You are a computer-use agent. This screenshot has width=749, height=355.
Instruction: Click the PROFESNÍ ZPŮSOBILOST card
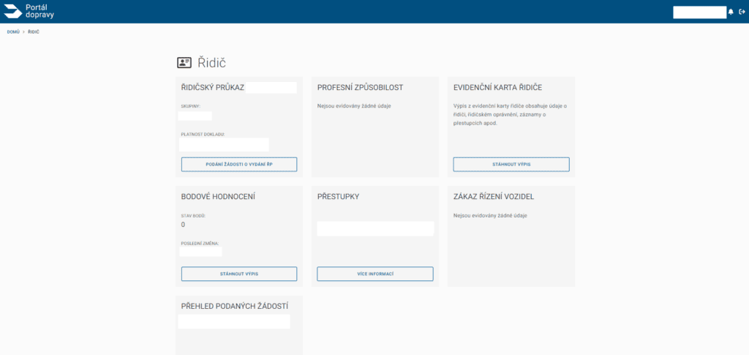pos(375,127)
